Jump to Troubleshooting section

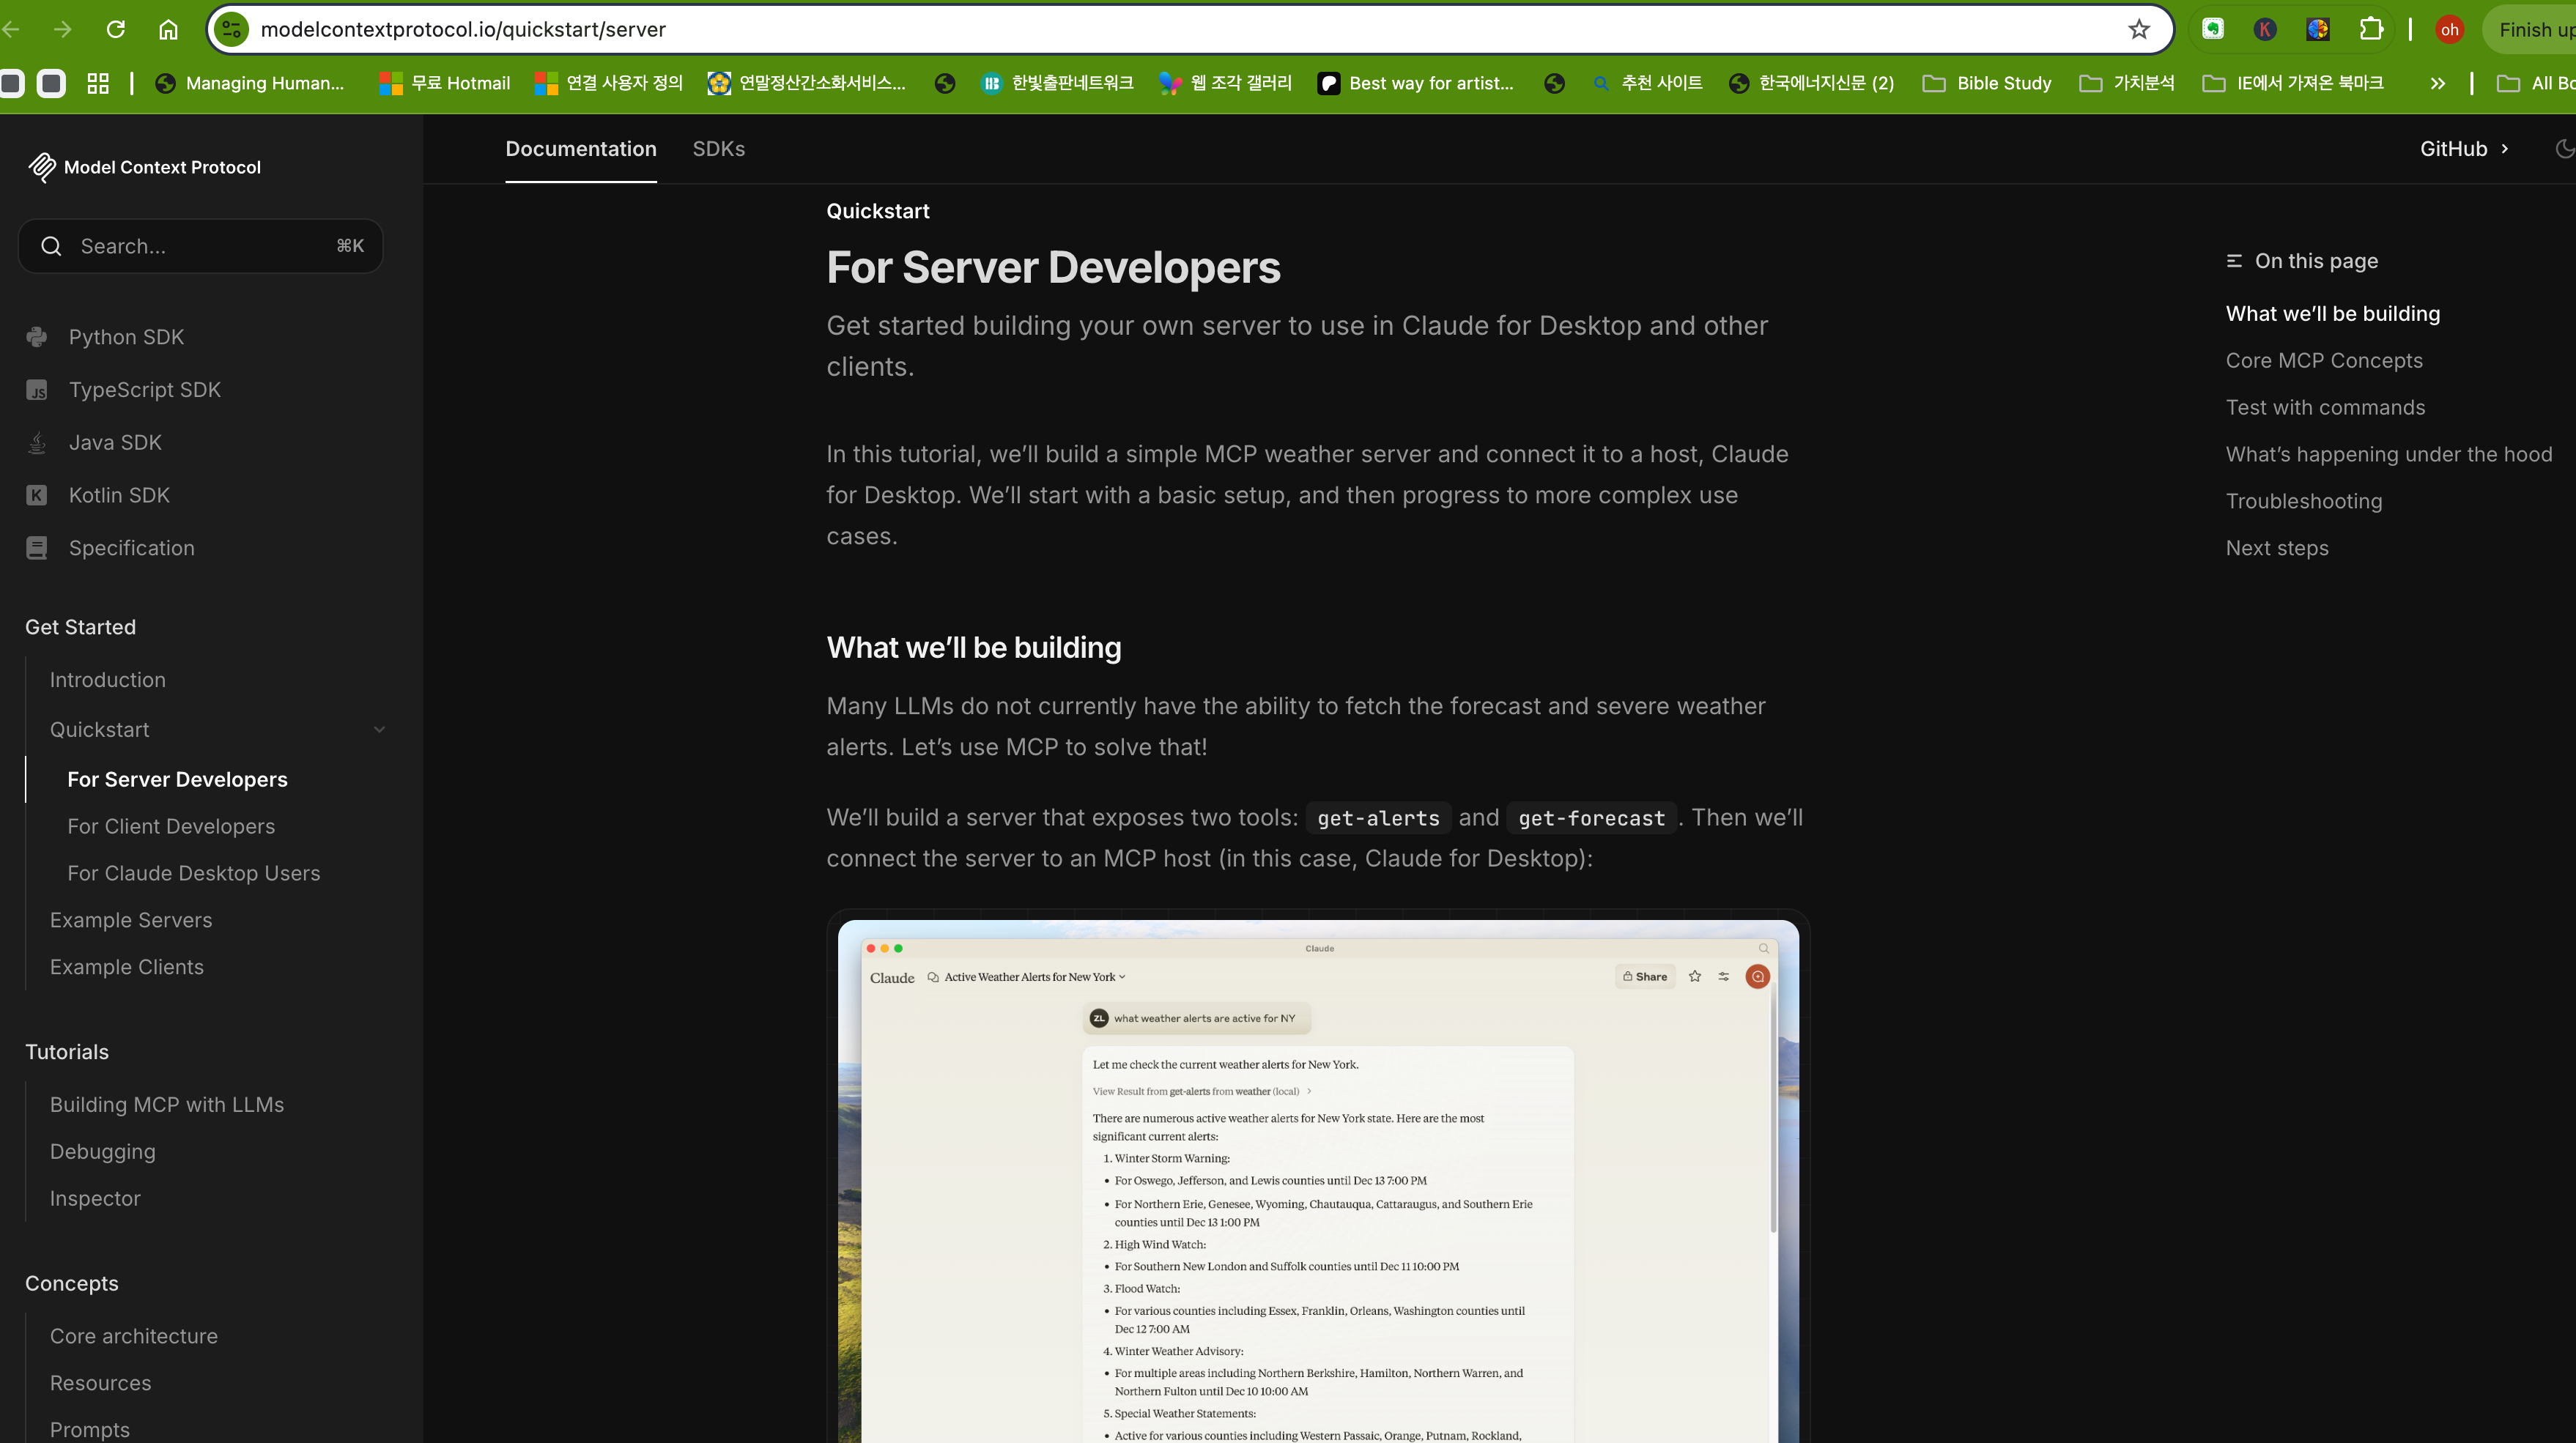click(x=2304, y=502)
